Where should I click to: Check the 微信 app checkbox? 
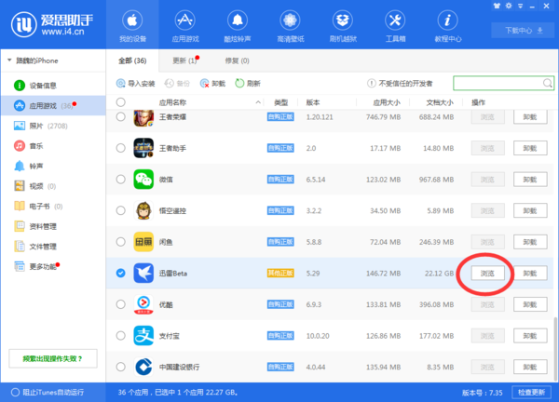coord(121,179)
